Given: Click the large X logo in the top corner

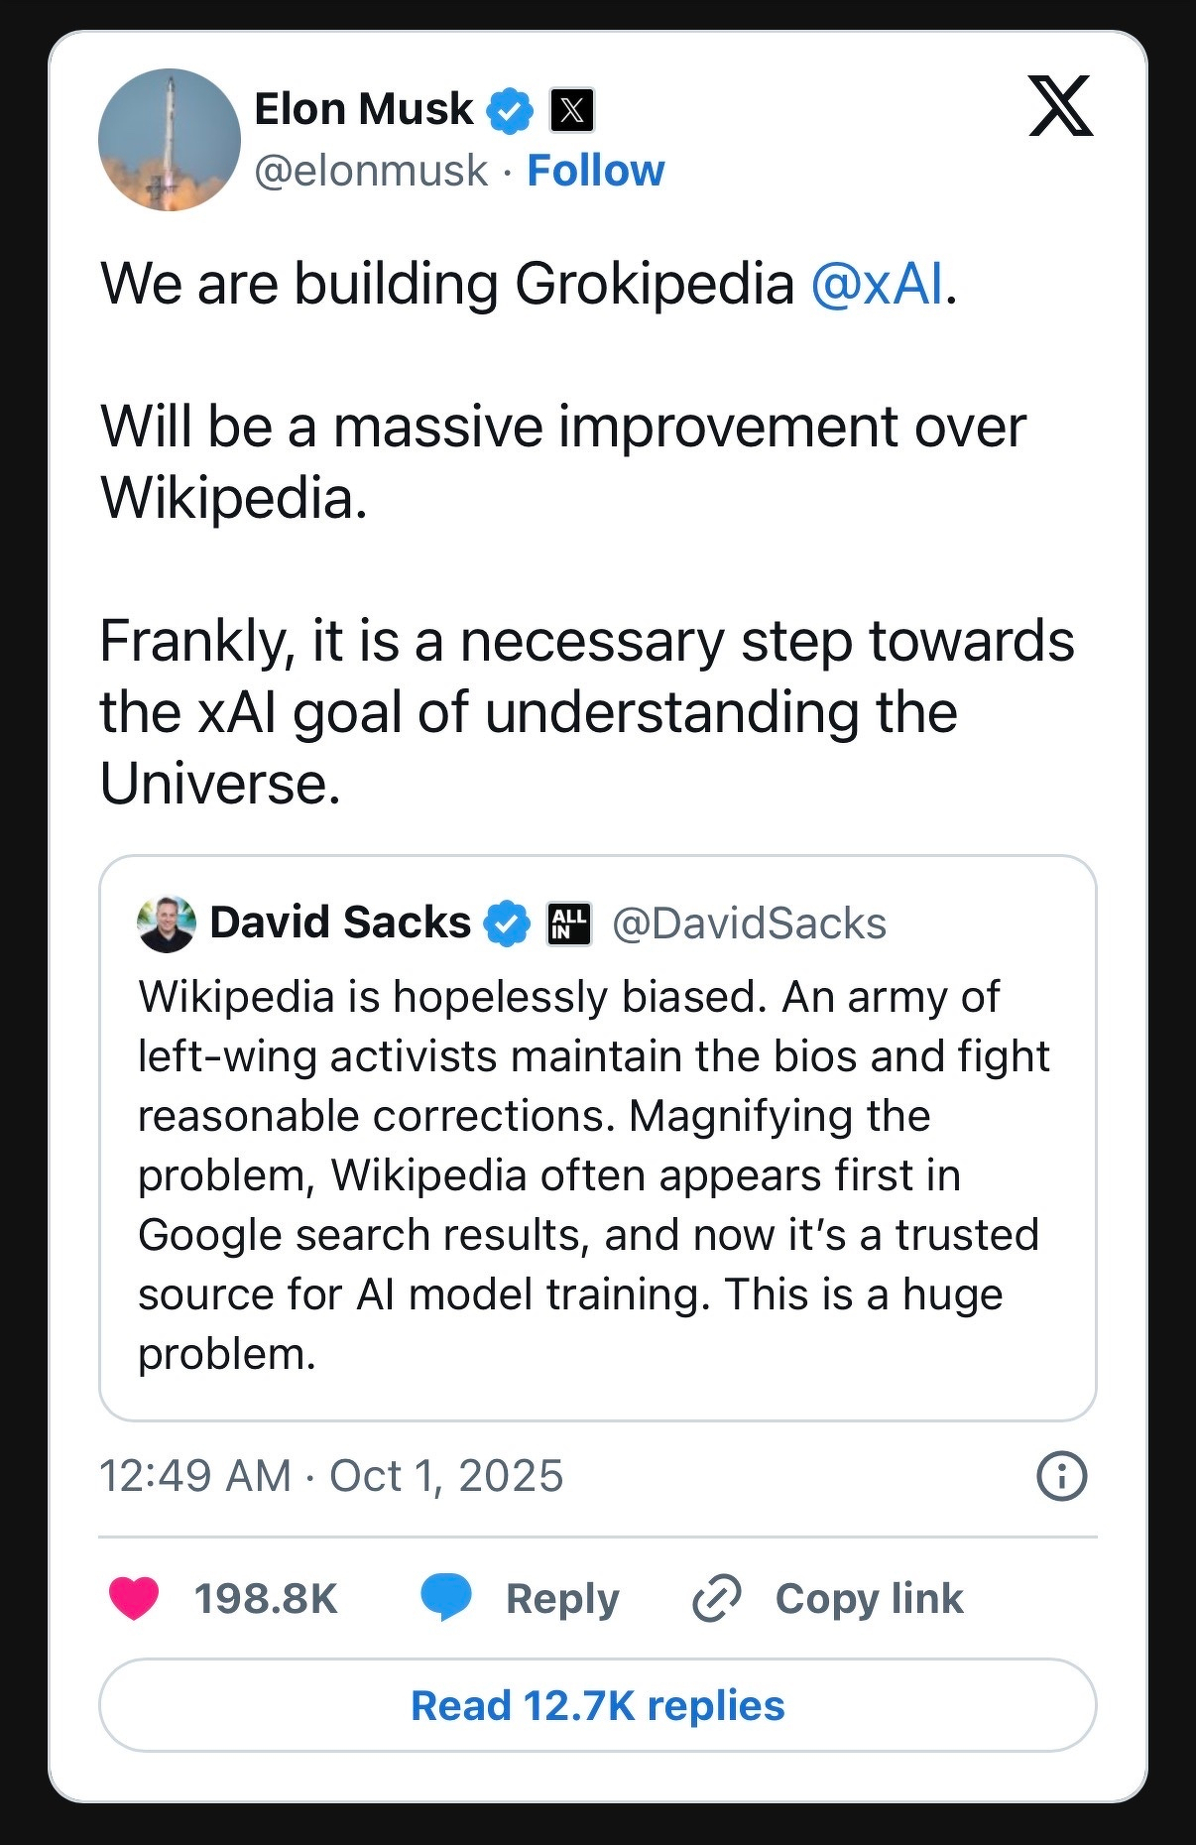Looking at the screenshot, I should [x=1060, y=106].
